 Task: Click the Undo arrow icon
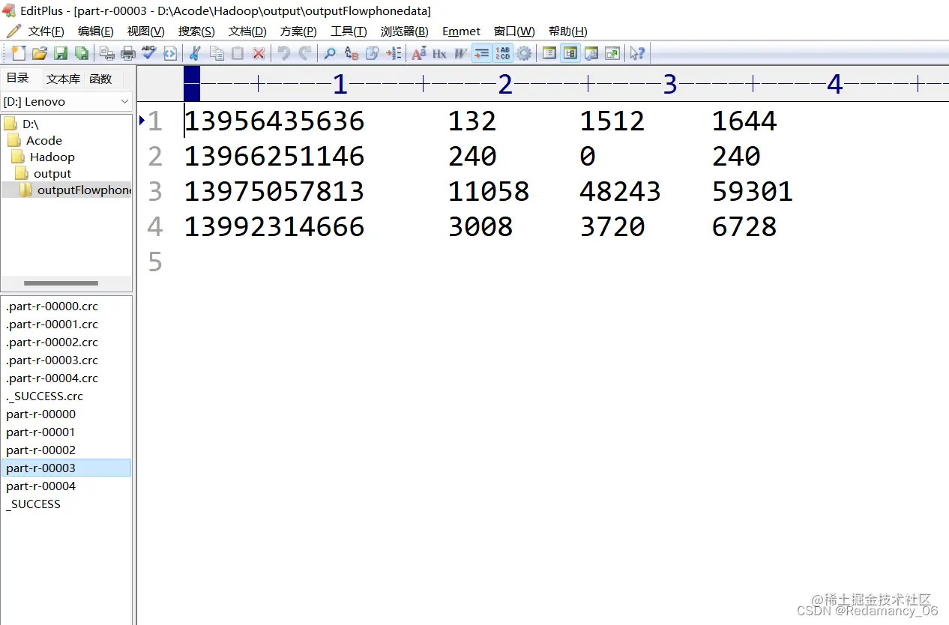(x=284, y=53)
